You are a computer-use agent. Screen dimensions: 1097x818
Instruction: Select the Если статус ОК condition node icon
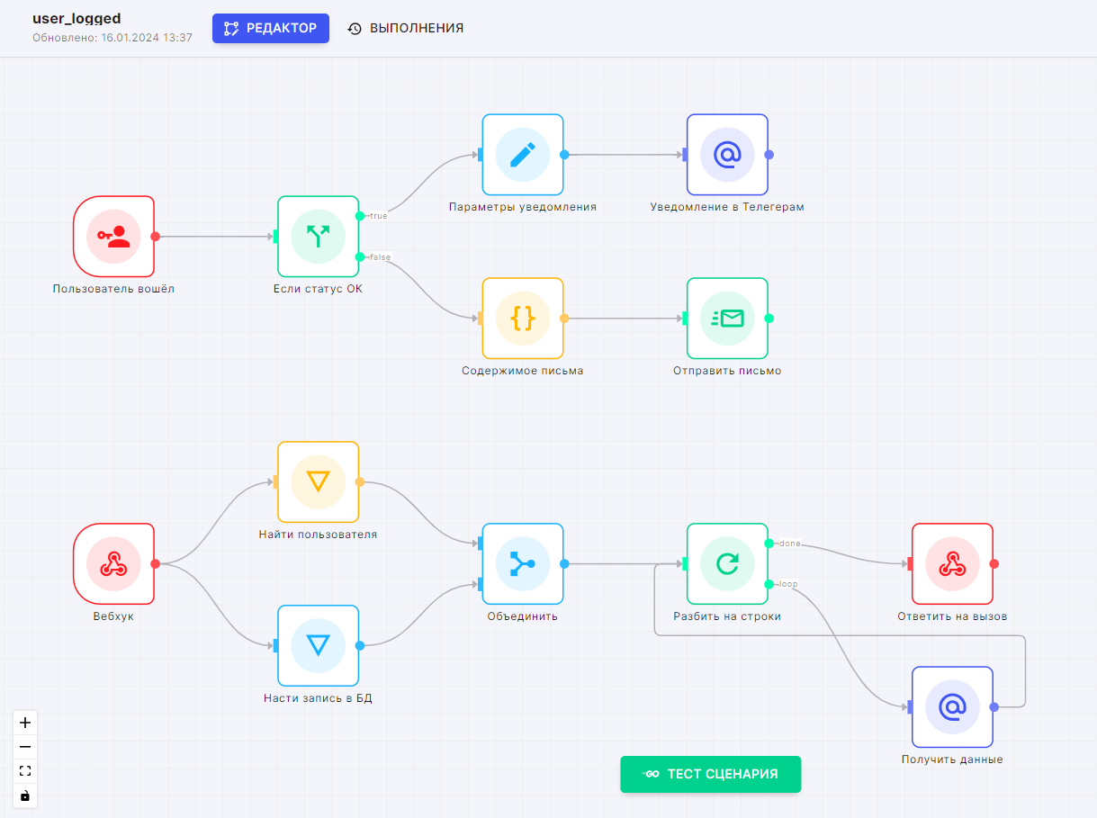pyautogui.click(x=318, y=237)
